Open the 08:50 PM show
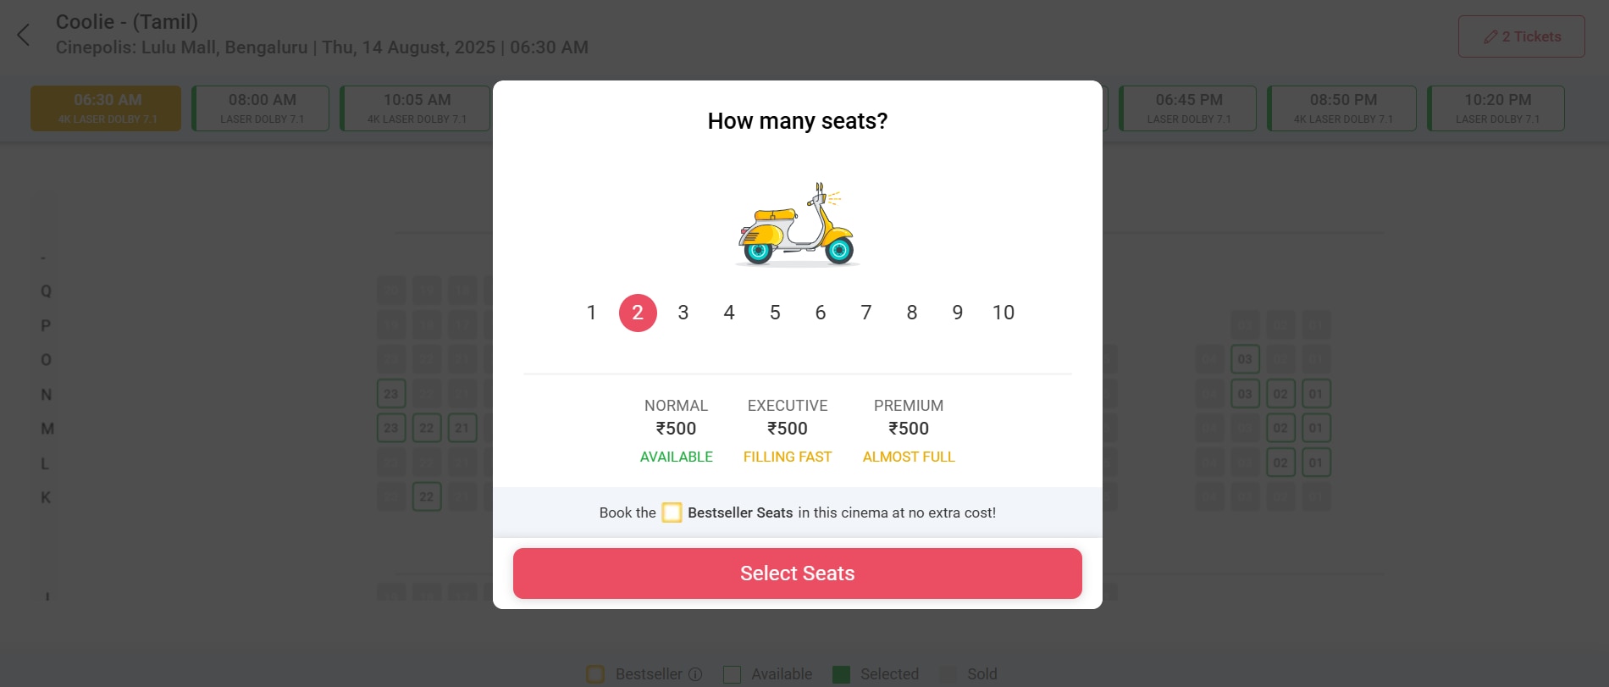 [x=1342, y=108]
